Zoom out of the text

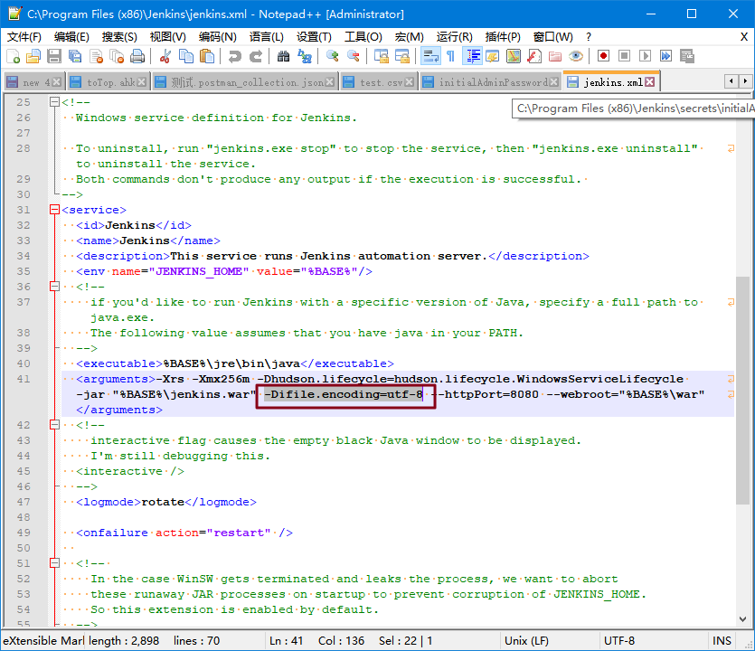coord(353,56)
